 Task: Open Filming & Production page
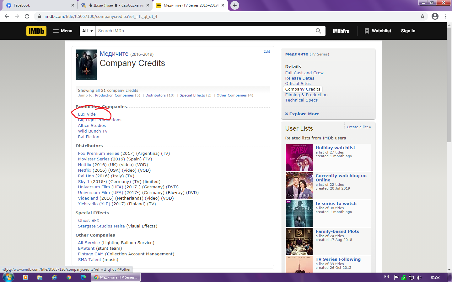pos(306,95)
